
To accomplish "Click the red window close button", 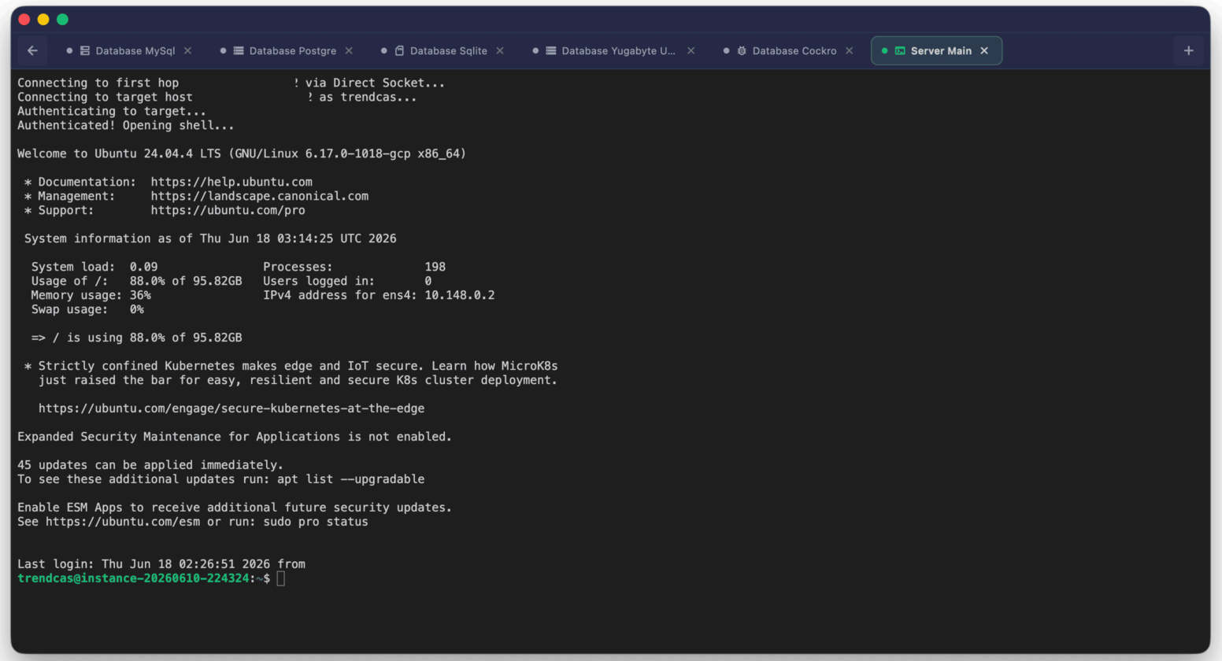I will point(24,19).
